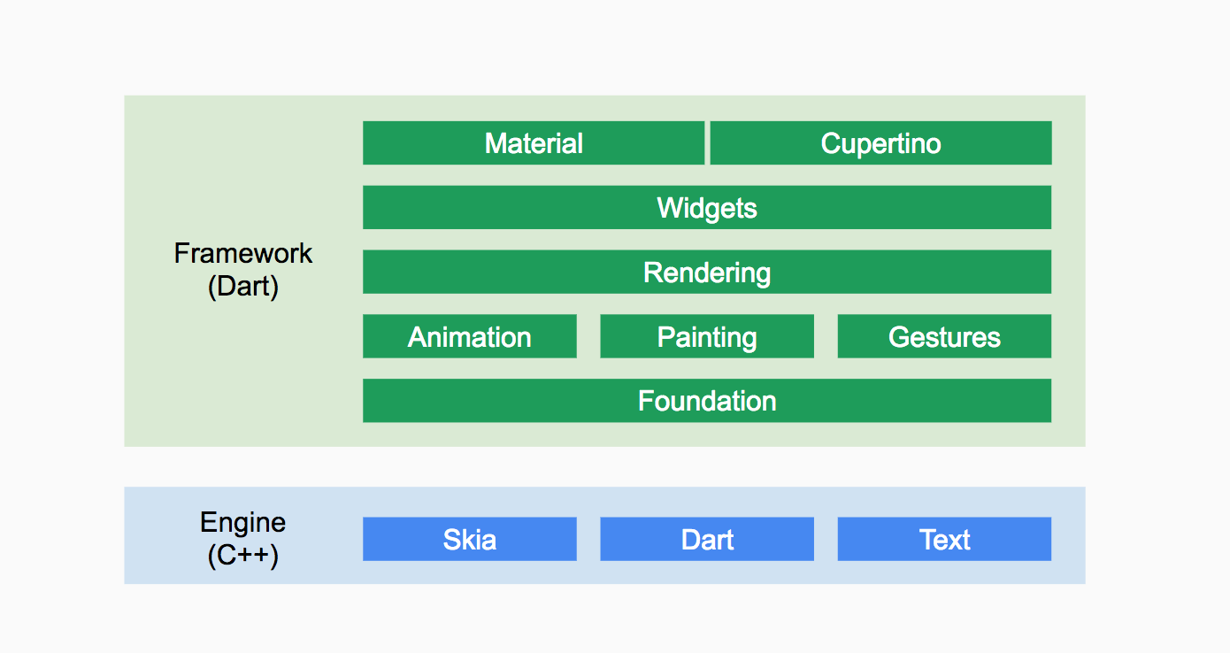
Task: Click the Material block
Action: pos(534,143)
